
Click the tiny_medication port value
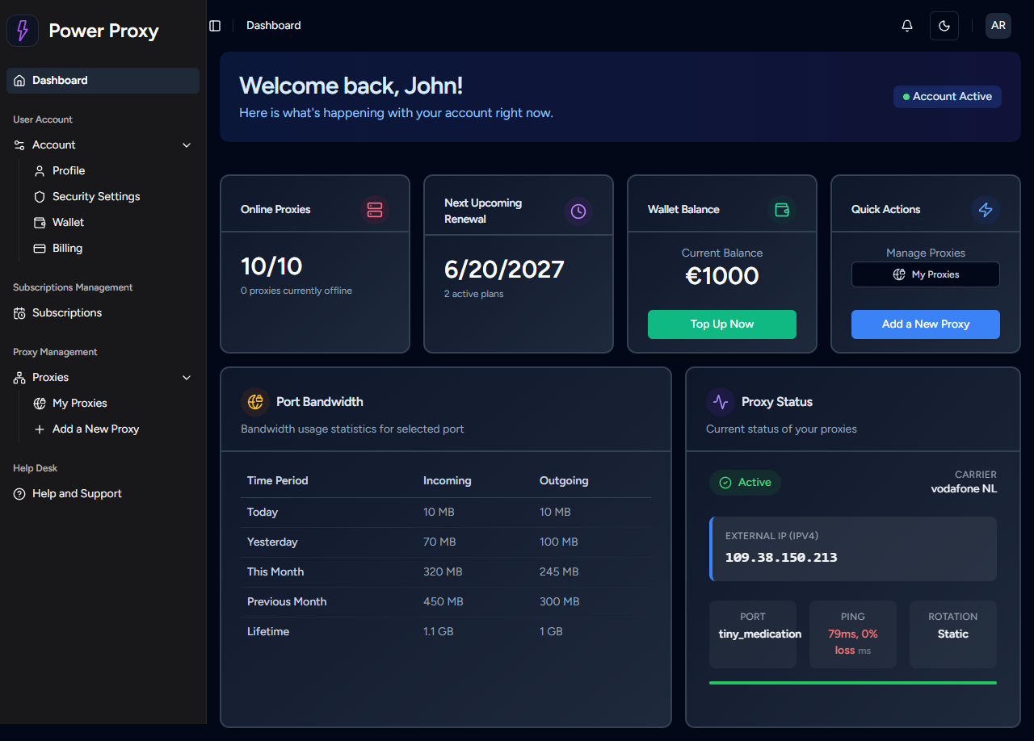pyautogui.click(x=760, y=634)
